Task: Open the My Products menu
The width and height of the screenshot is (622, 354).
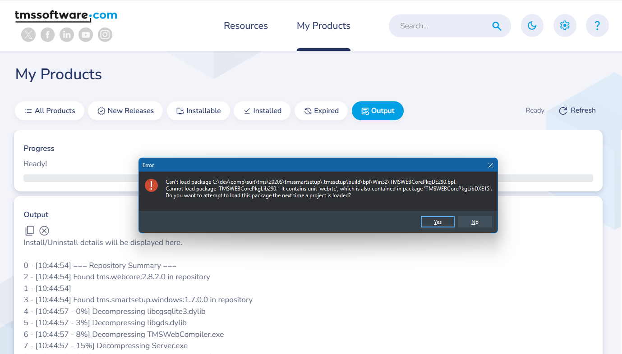Action: pos(323,26)
